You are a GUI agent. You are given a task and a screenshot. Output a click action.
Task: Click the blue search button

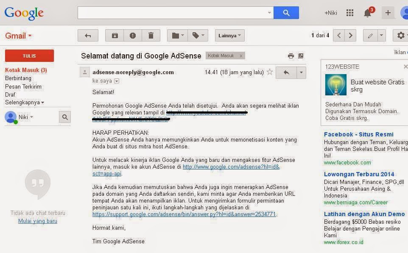(286, 13)
